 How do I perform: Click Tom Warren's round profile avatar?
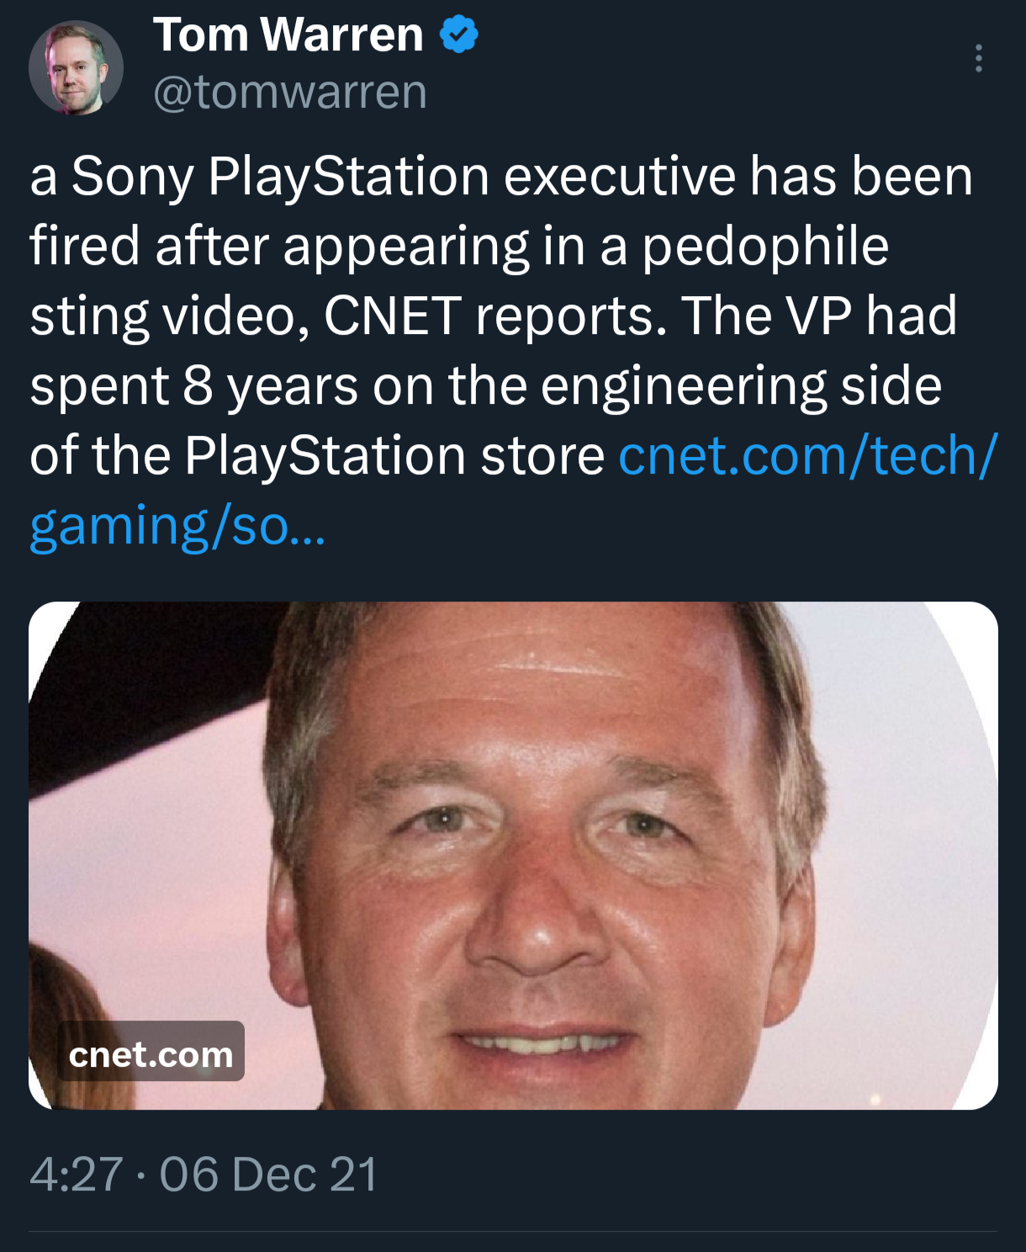tap(76, 68)
